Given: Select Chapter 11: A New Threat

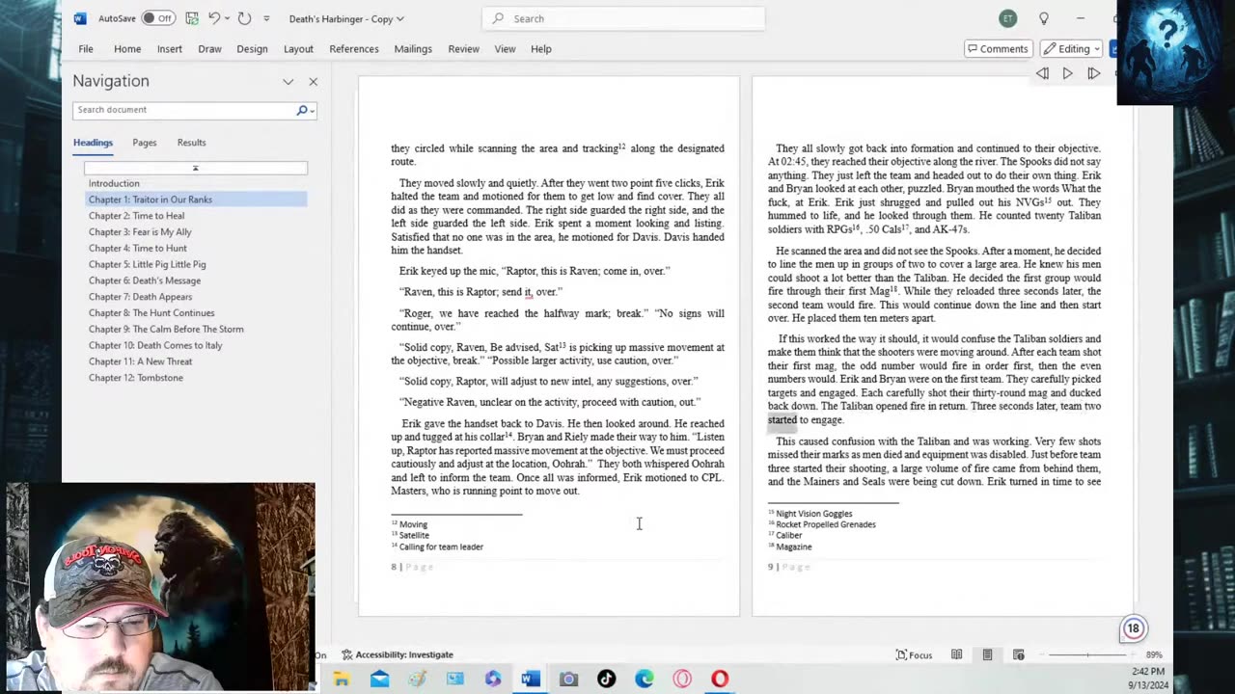Looking at the screenshot, I should (x=140, y=361).
